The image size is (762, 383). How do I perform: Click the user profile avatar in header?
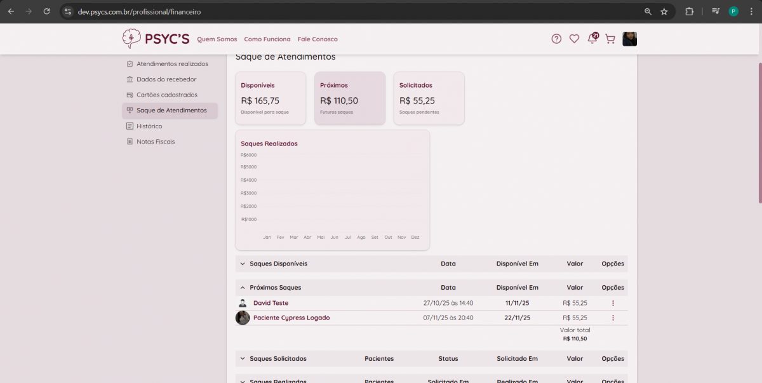(x=629, y=39)
